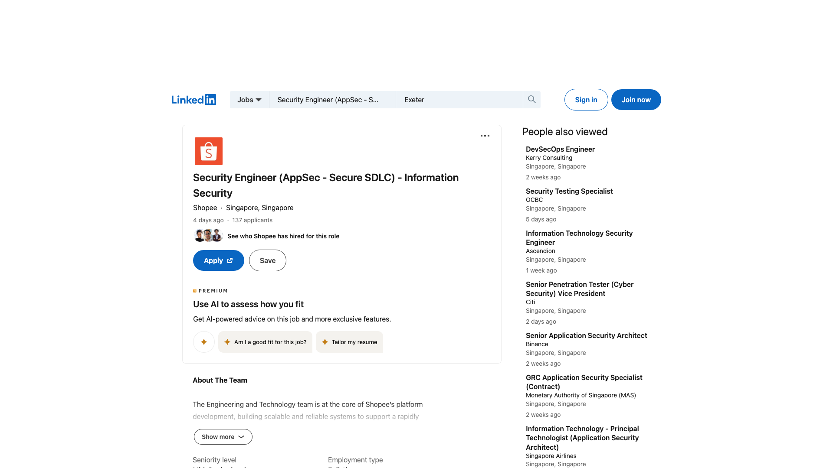Open Security Testing Specialist job
Image resolution: width=833 pixels, height=468 pixels.
[x=569, y=191]
